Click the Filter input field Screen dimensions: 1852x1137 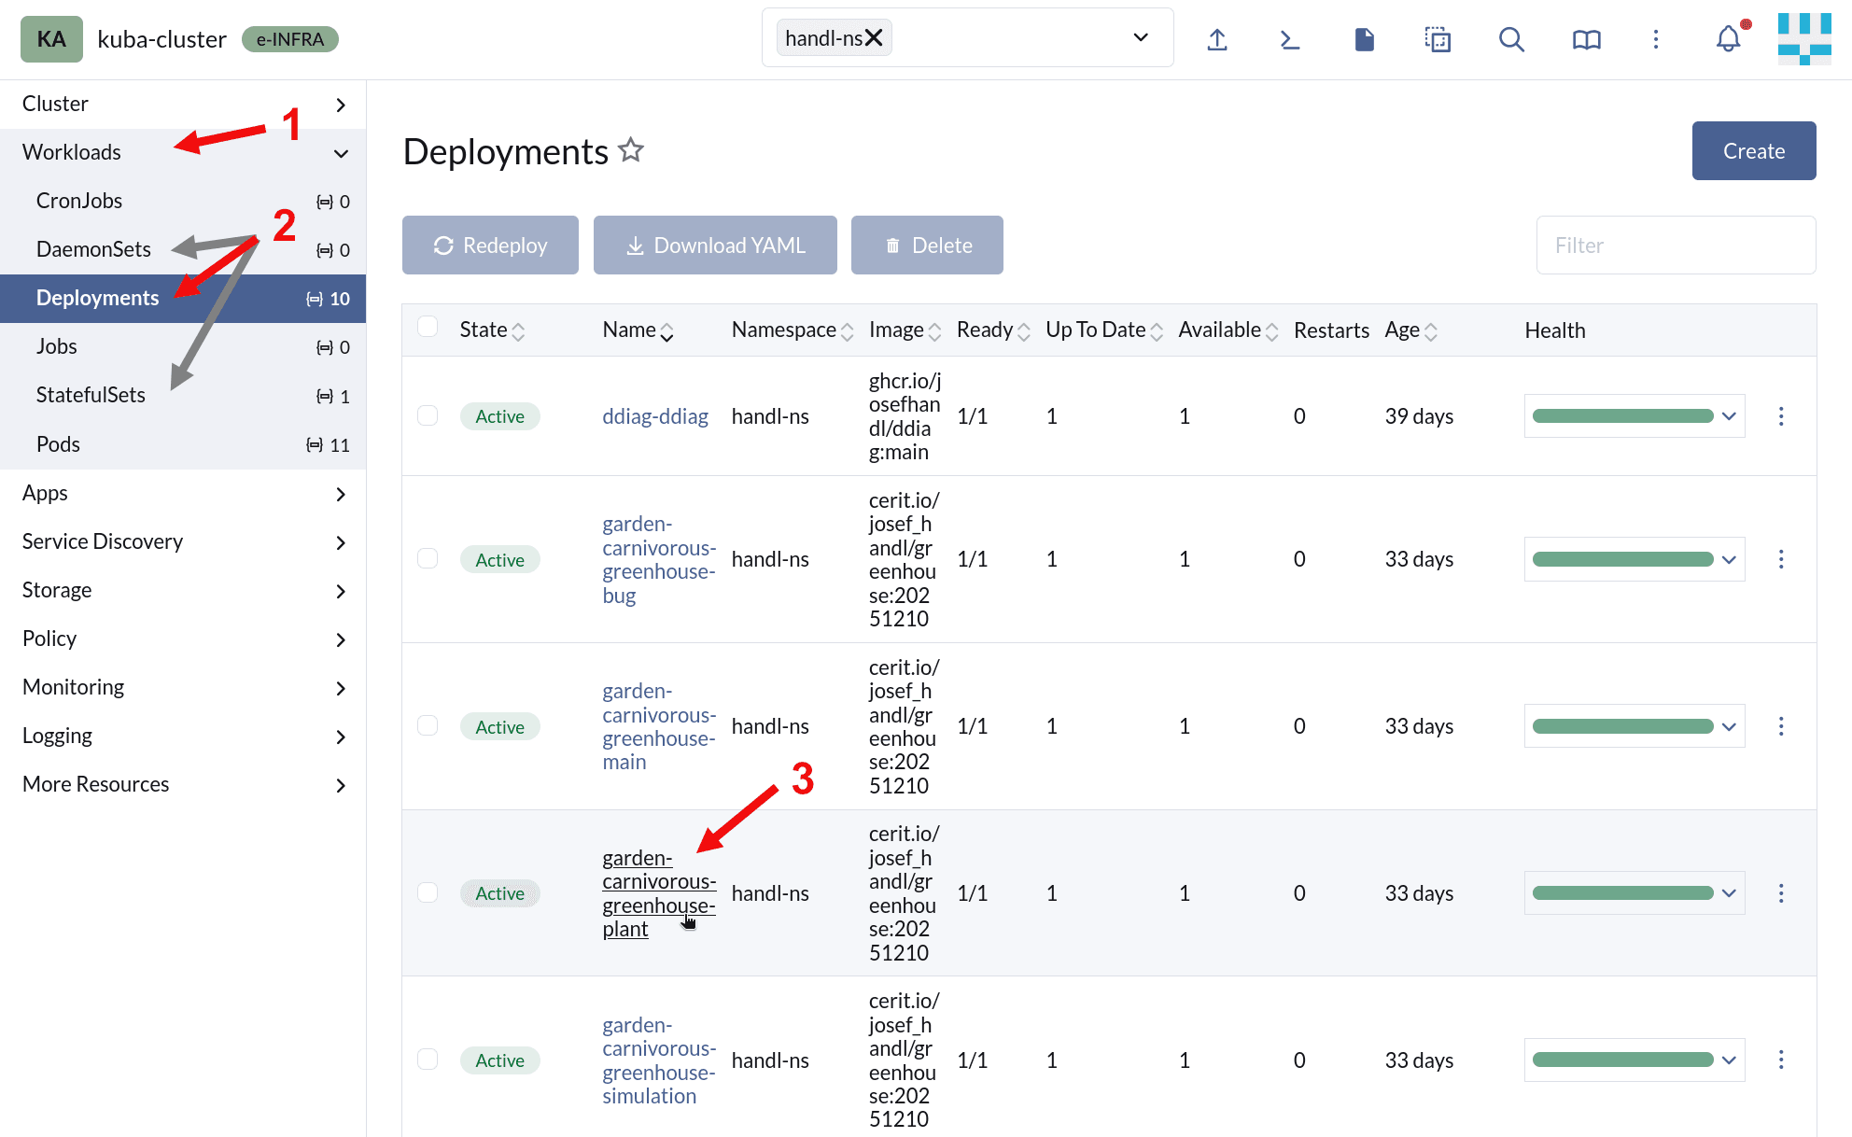(1676, 246)
